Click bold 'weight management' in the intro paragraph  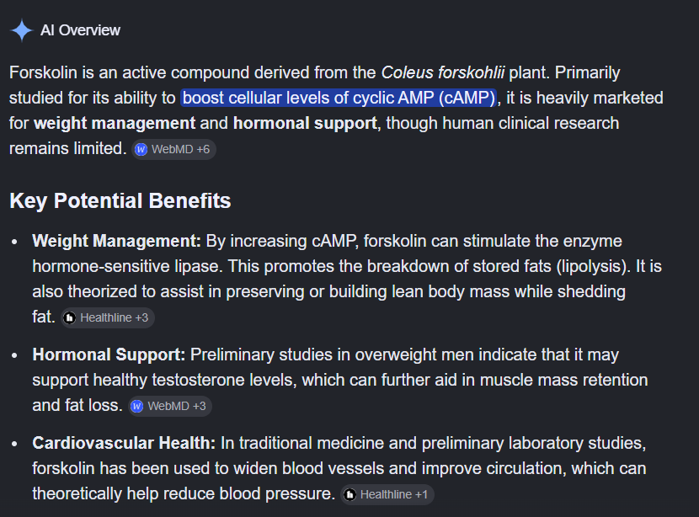[115, 124]
